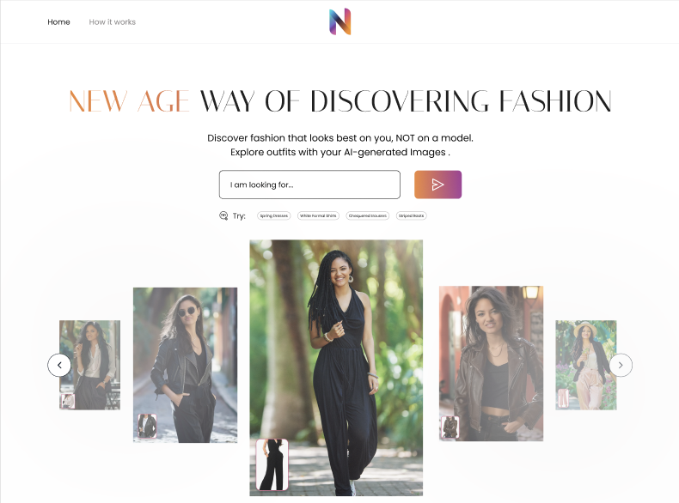Open the brown leather jacket photo
Viewport: 679px width, 503px height.
pos(491,363)
